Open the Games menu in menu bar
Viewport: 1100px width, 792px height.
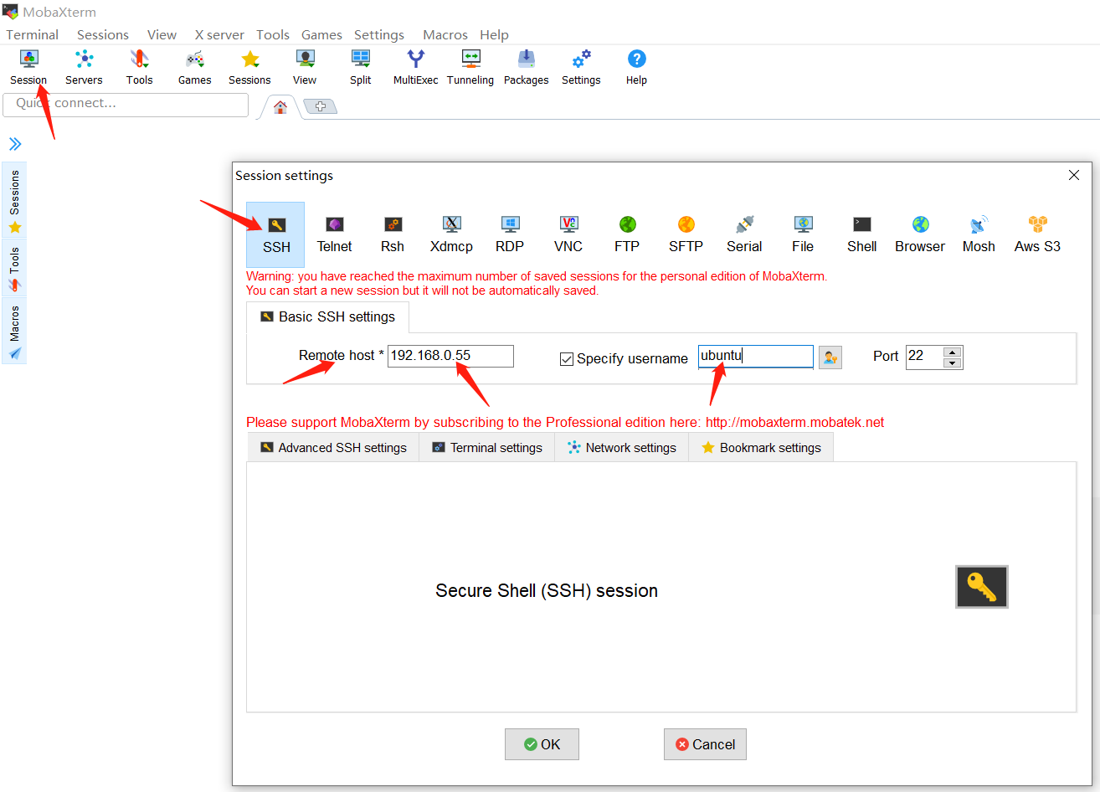click(x=321, y=34)
